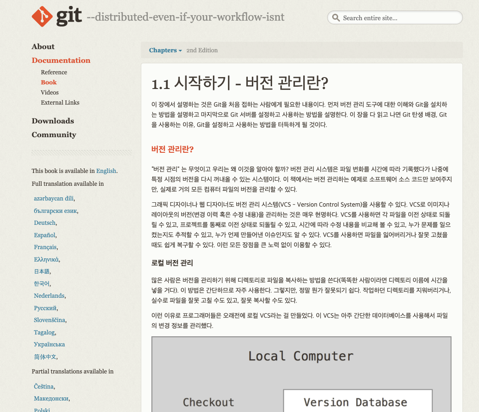This screenshot has height=412, width=479.
Task: Open the Reference sidebar link
Action: pyautogui.click(x=54, y=72)
